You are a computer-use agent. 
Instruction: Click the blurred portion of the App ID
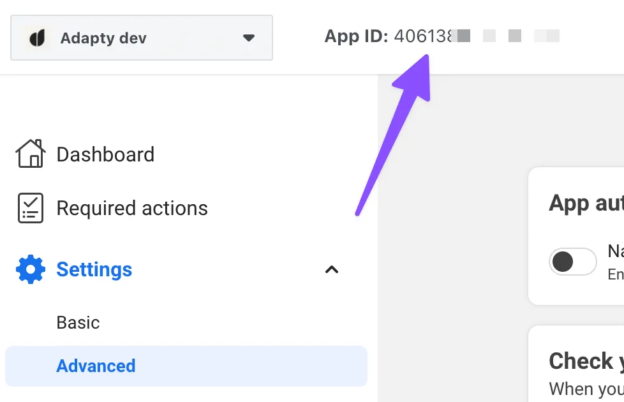click(509, 36)
